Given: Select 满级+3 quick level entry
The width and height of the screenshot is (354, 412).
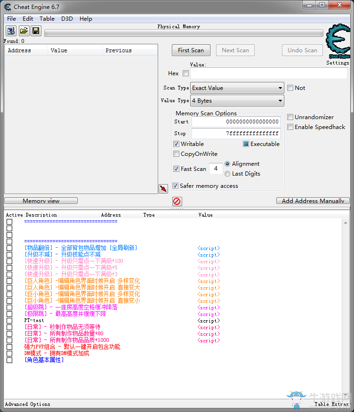Looking at the screenshot, I should pyautogui.click(x=71, y=275).
